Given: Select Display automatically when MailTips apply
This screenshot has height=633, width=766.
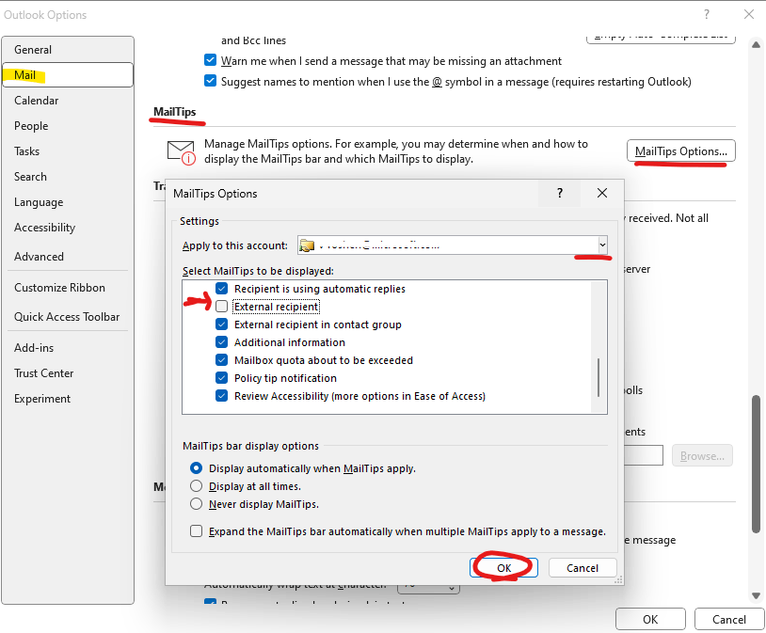Looking at the screenshot, I should 196,468.
